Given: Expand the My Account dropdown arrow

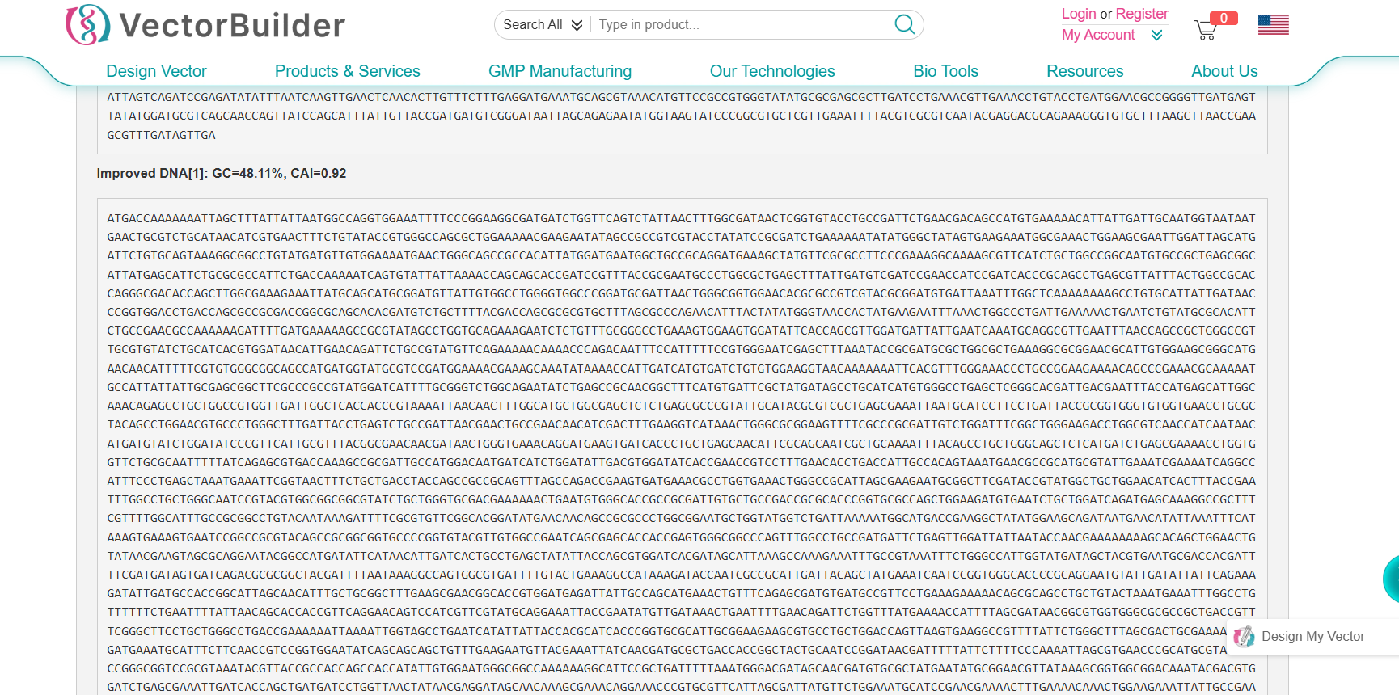Looking at the screenshot, I should [x=1157, y=35].
